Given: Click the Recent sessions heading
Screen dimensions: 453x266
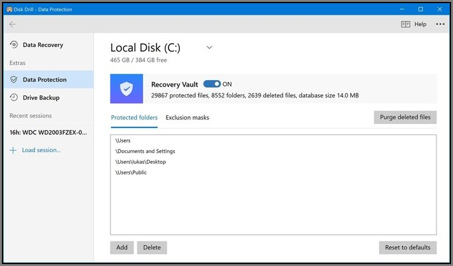Looking at the screenshot, I should click(31, 116).
